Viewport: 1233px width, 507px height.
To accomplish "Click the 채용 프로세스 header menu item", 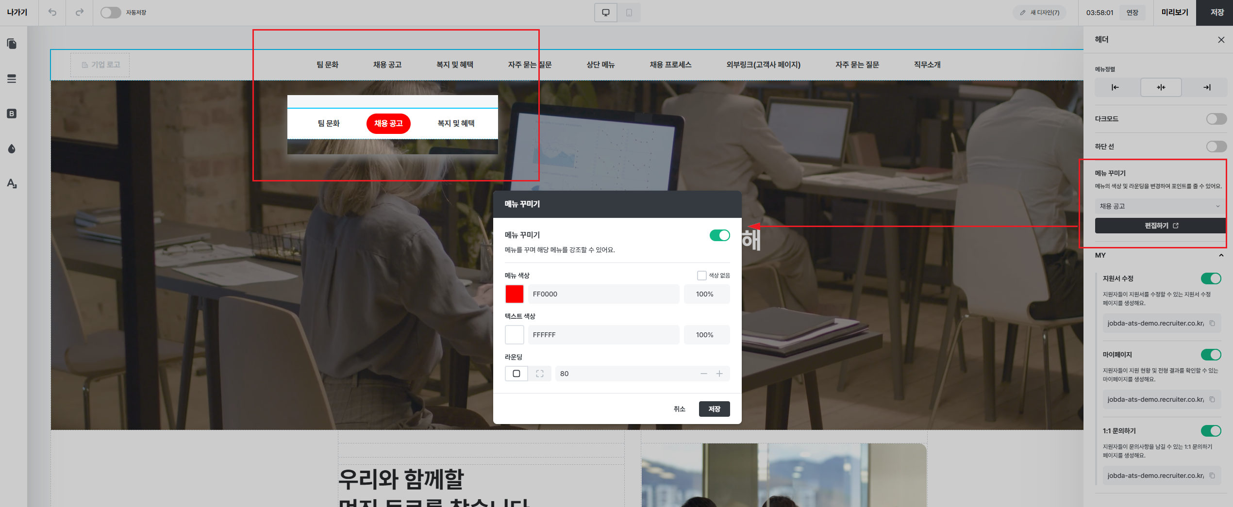I will 670,65.
